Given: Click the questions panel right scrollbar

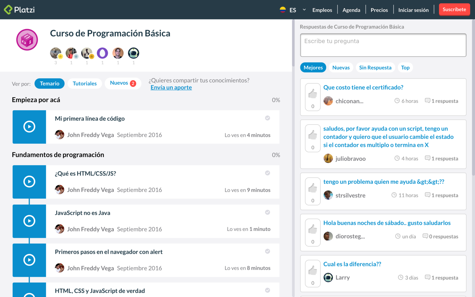Looking at the screenshot, I should [473, 97].
